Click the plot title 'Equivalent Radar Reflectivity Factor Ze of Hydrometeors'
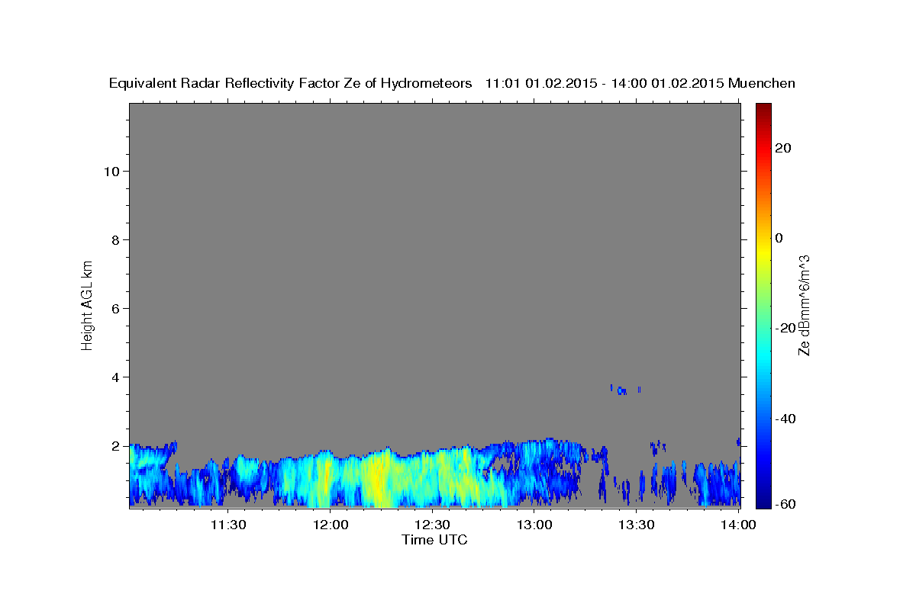This screenshot has width=916, height=610. coord(291,84)
